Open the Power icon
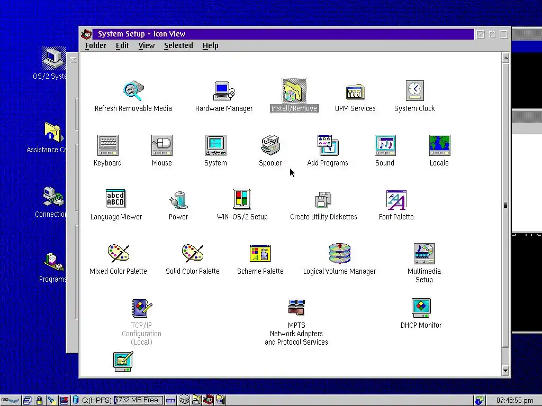The image size is (542, 406). (x=178, y=200)
